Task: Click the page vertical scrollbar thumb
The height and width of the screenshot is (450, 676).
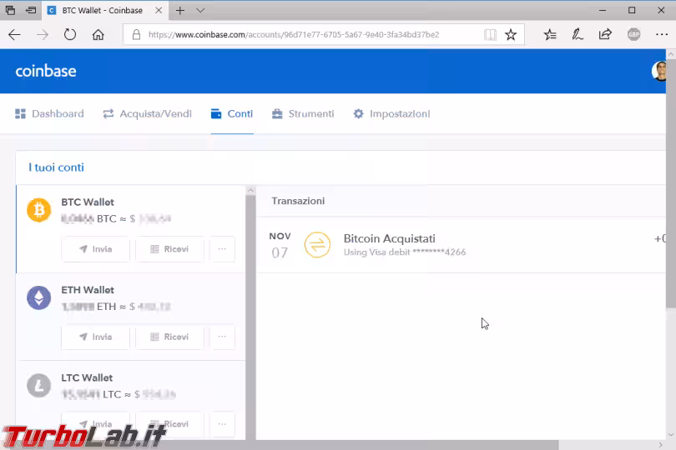Action: 671,183
